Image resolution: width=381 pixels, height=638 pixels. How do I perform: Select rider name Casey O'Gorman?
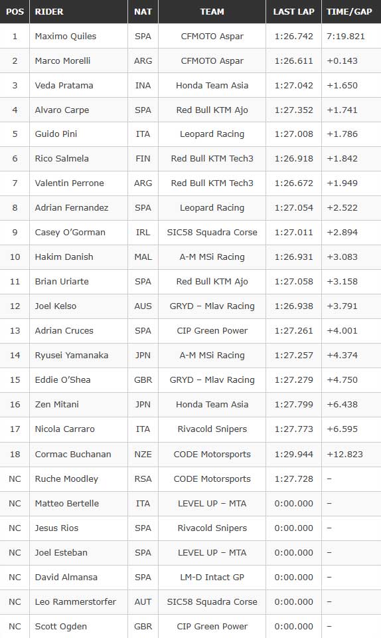point(70,233)
